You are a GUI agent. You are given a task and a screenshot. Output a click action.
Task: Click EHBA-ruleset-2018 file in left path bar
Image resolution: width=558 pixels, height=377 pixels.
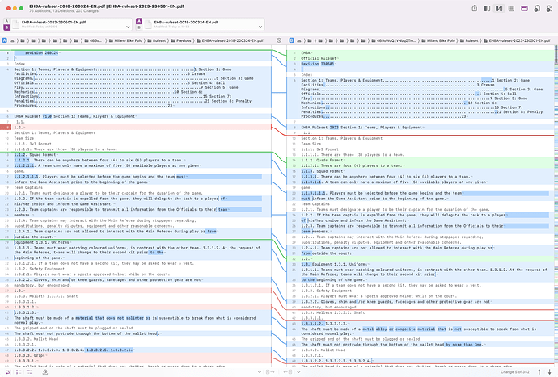(230, 40)
